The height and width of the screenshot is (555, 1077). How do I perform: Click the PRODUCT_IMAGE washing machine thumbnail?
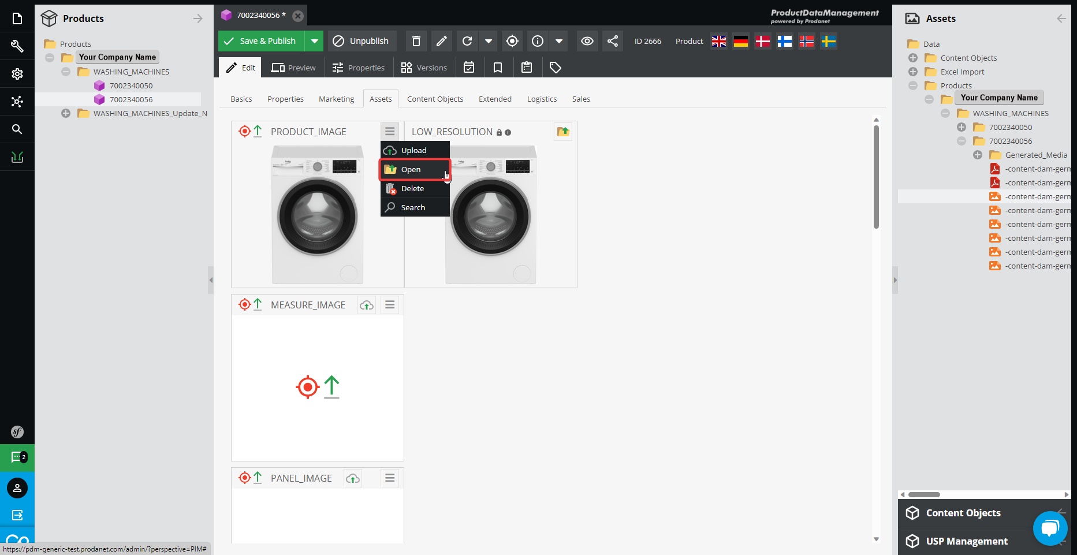318,214
